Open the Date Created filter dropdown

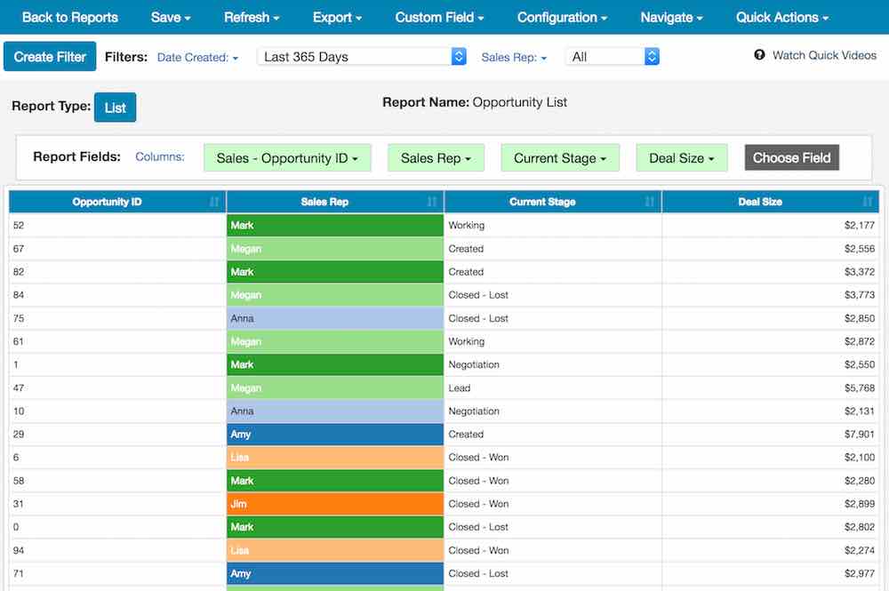196,57
